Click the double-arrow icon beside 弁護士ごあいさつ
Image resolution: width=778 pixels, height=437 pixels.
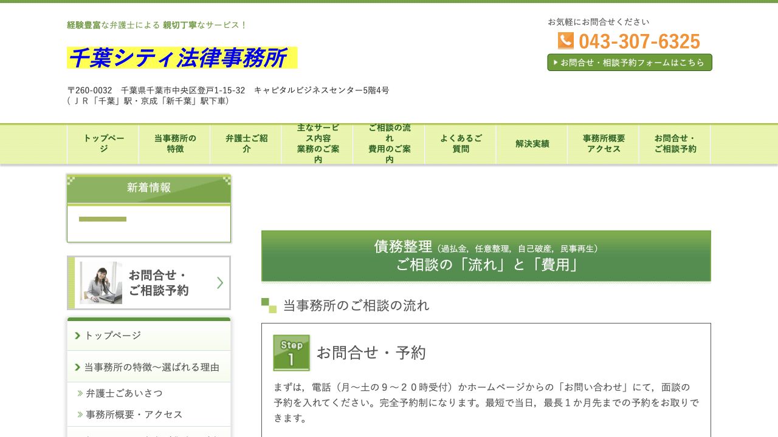(80, 393)
